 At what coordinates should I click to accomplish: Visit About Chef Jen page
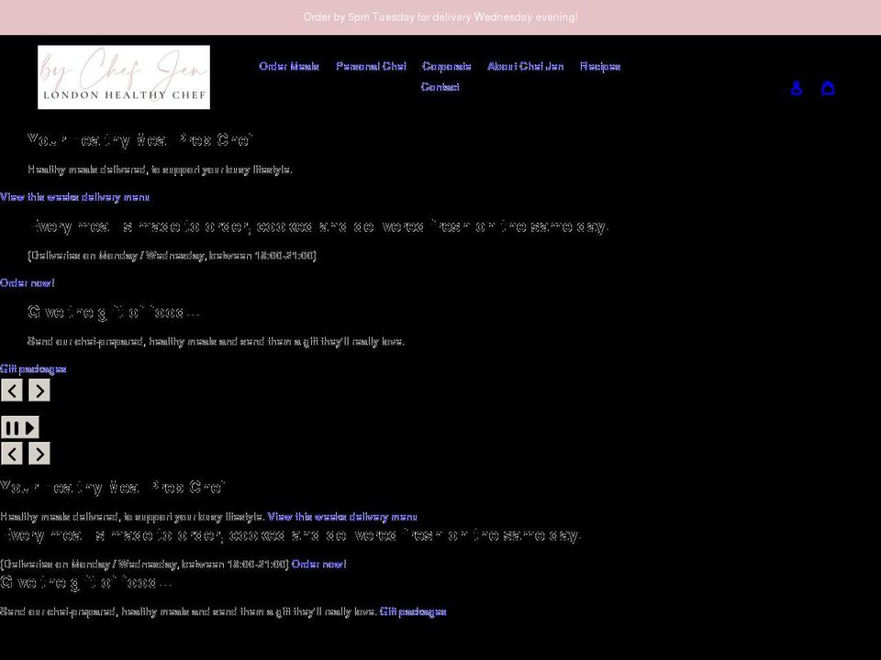tap(525, 66)
